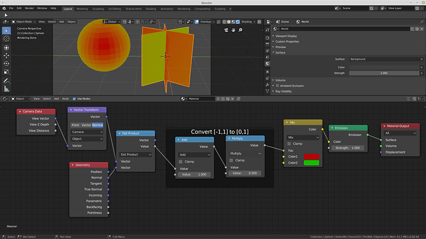The image size is (426, 239).
Task: Switch to rendered viewport shading icon
Action: [x=238, y=22]
